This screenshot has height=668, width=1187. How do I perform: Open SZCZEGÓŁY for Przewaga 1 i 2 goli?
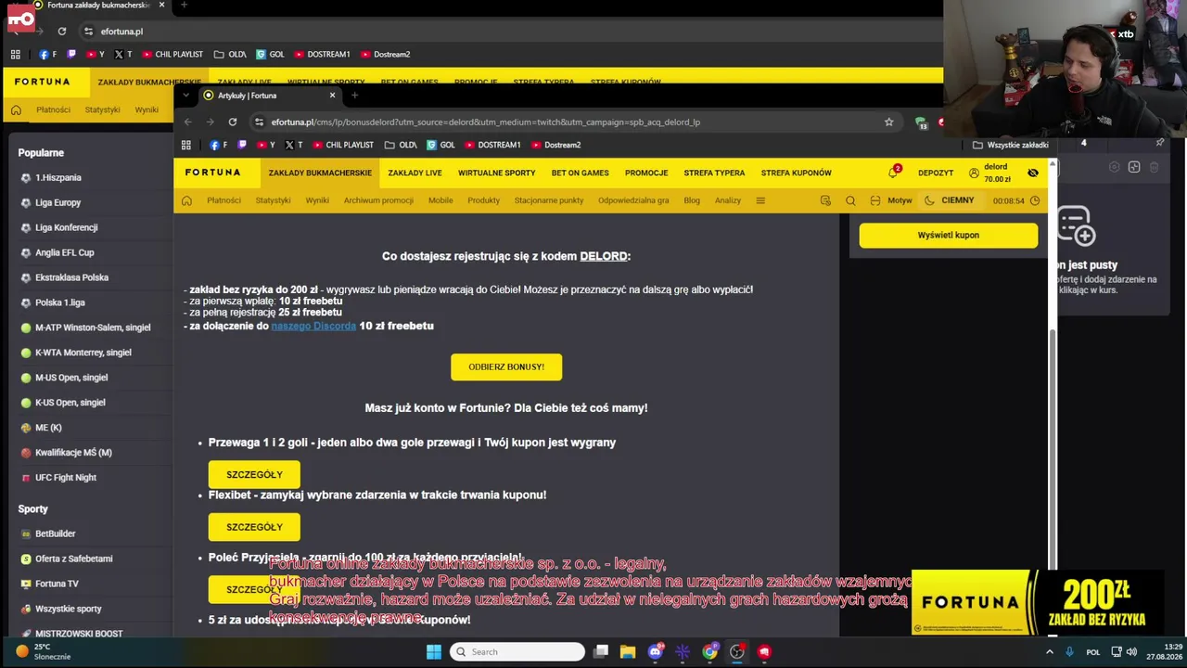tap(254, 474)
